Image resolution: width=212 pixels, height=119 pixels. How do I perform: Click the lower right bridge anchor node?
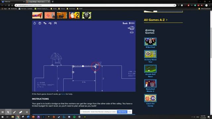point(95,72)
